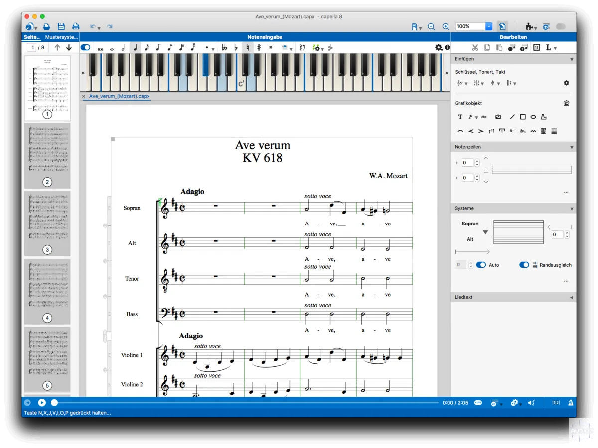Close the Ave_verum_(Mozart).capx document tab
This screenshot has width=598, height=448.
point(84,96)
